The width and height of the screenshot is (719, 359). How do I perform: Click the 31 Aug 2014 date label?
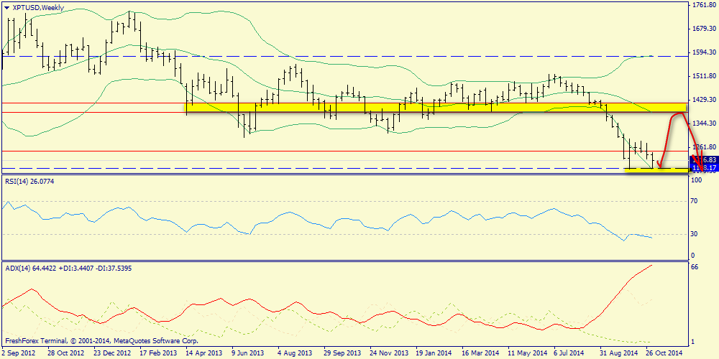pyautogui.click(x=618, y=353)
